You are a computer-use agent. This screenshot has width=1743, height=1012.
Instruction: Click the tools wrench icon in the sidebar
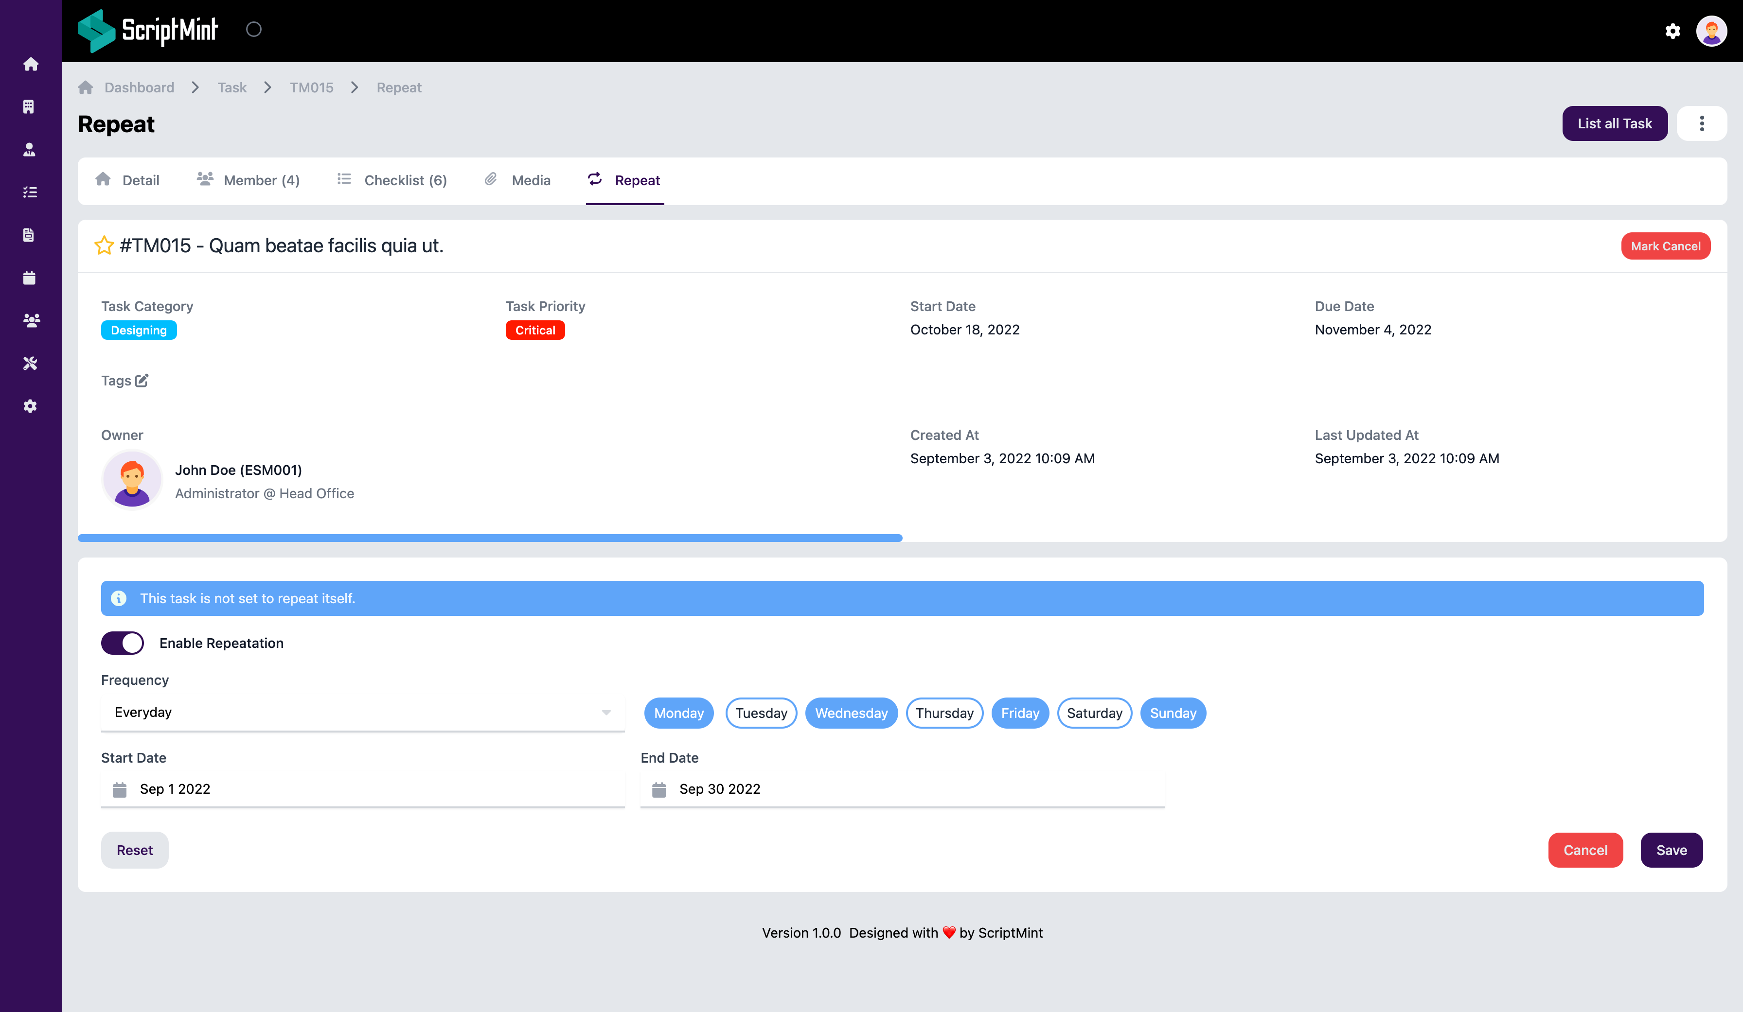pyautogui.click(x=30, y=363)
